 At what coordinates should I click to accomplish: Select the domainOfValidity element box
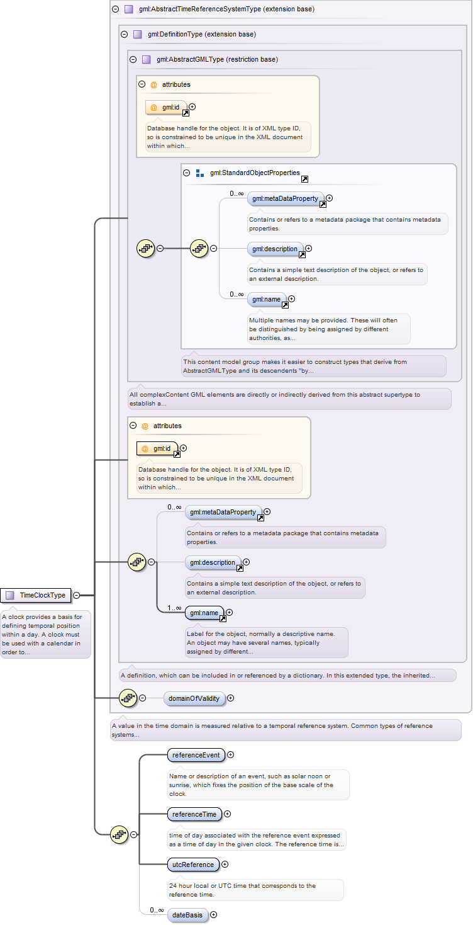[x=194, y=698]
